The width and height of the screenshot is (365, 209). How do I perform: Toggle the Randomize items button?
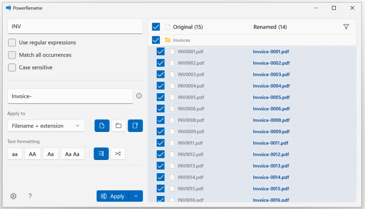click(118, 154)
